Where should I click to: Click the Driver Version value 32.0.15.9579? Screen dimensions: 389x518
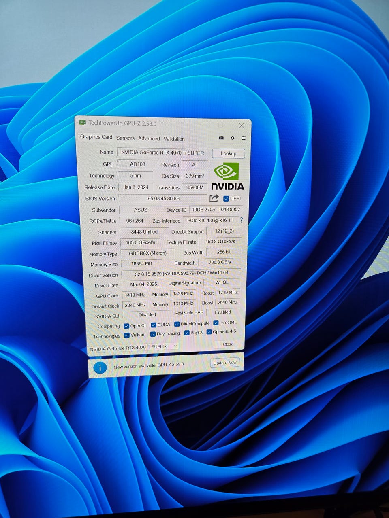(x=181, y=273)
